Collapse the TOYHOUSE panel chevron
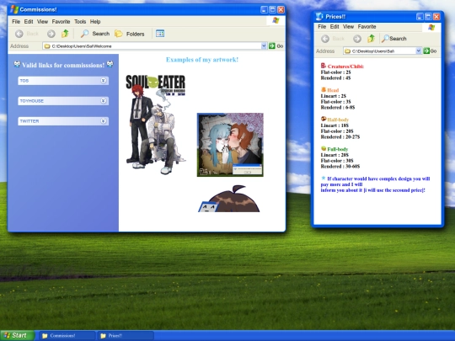 pyautogui.click(x=103, y=101)
